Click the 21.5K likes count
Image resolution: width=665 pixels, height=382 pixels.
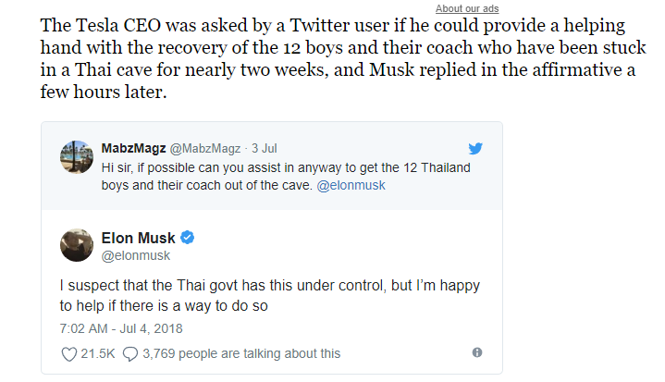click(x=97, y=353)
